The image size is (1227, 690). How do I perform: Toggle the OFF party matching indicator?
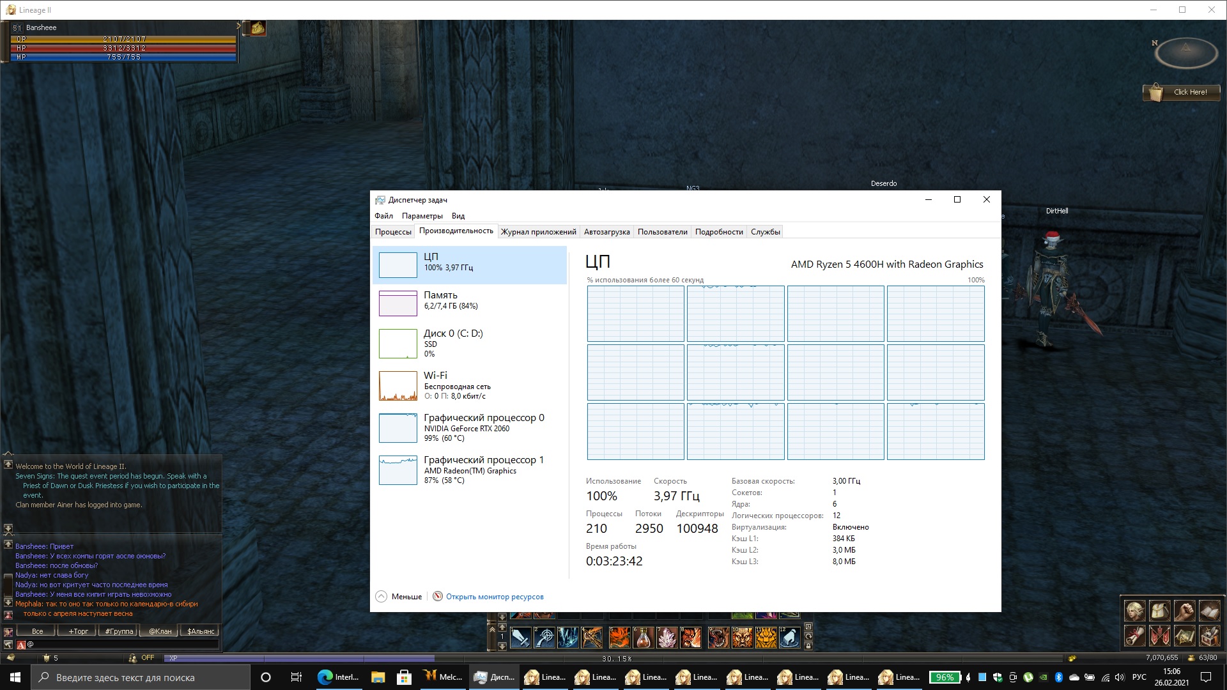click(142, 657)
